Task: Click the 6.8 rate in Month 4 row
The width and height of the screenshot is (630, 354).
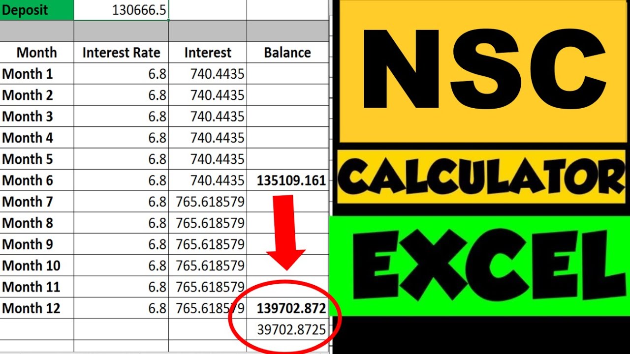Action: click(x=121, y=138)
